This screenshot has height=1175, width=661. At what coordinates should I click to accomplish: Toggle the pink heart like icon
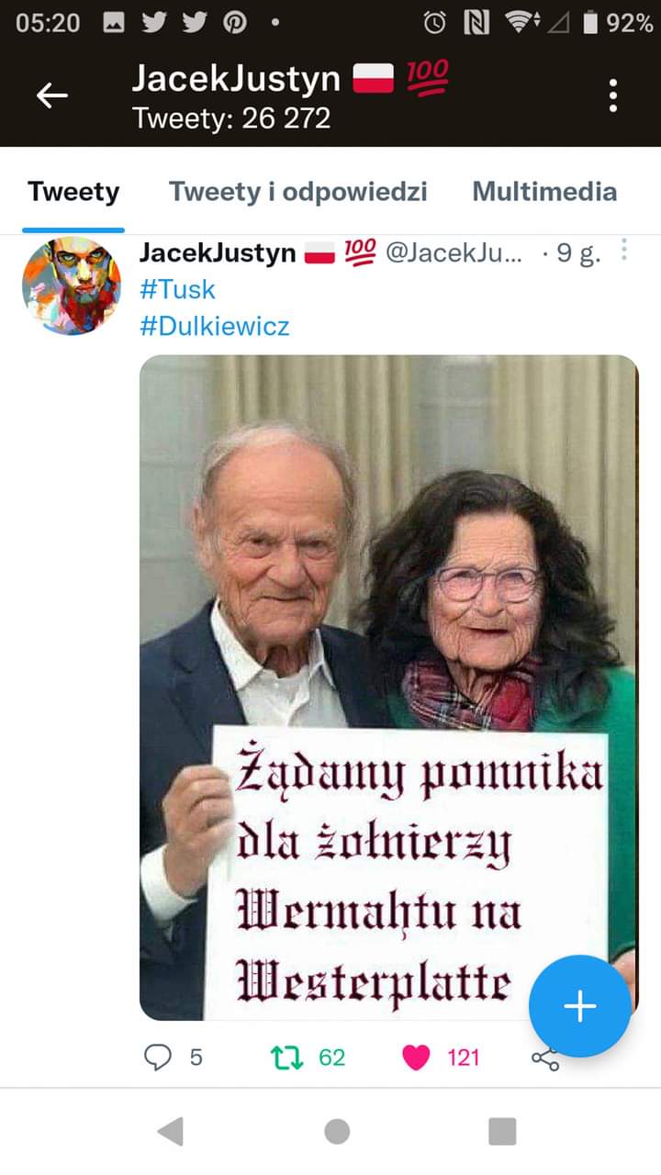tap(416, 1057)
